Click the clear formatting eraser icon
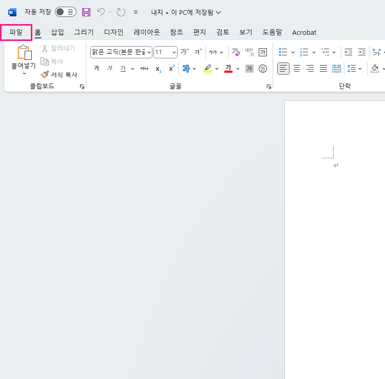385x379 pixels. pyautogui.click(x=236, y=52)
